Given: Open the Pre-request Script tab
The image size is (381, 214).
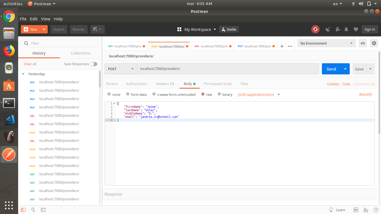Looking at the screenshot, I should coord(218,84).
